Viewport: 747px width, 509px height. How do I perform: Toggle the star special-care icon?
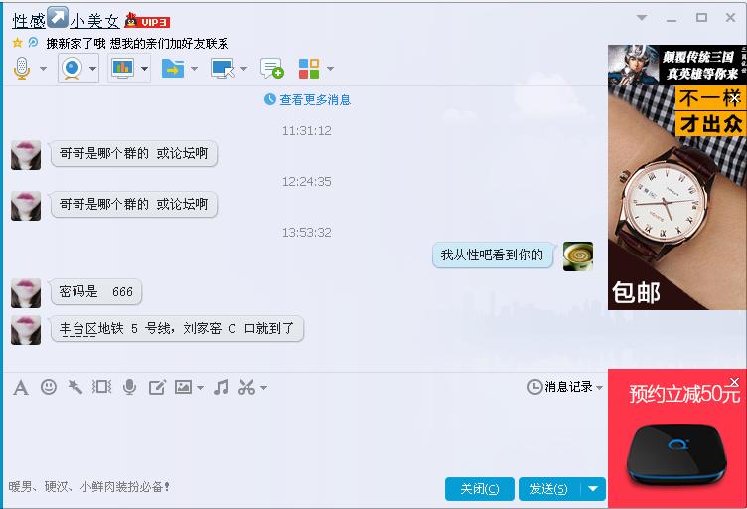tap(17, 43)
